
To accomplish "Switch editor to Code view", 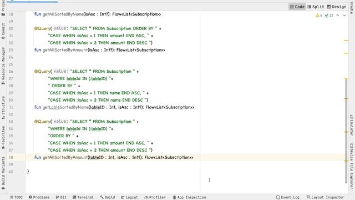I will (x=297, y=7).
